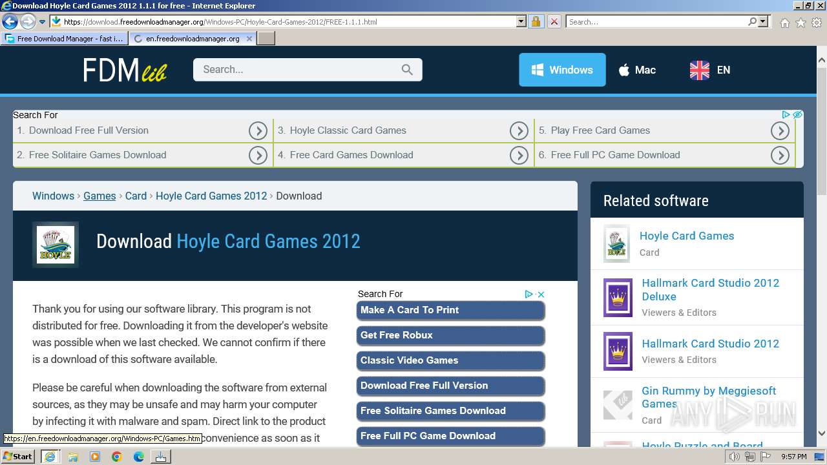
Task: Click the Hoyle program thumbnail in header
Action: tap(56, 245)
